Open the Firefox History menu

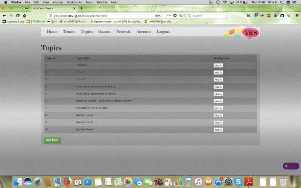click(x=58, y=2)
